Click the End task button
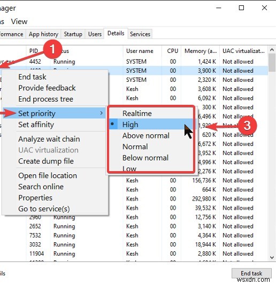This screenshot has height=285, width=276. tap(251, 273)
